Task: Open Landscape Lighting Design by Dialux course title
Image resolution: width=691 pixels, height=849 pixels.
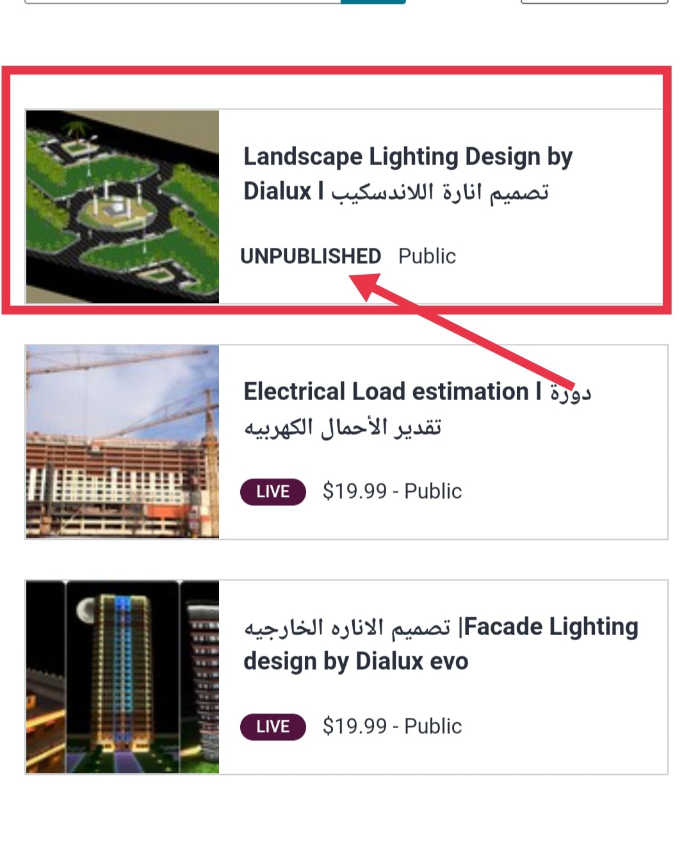Action: coord(408,174)
